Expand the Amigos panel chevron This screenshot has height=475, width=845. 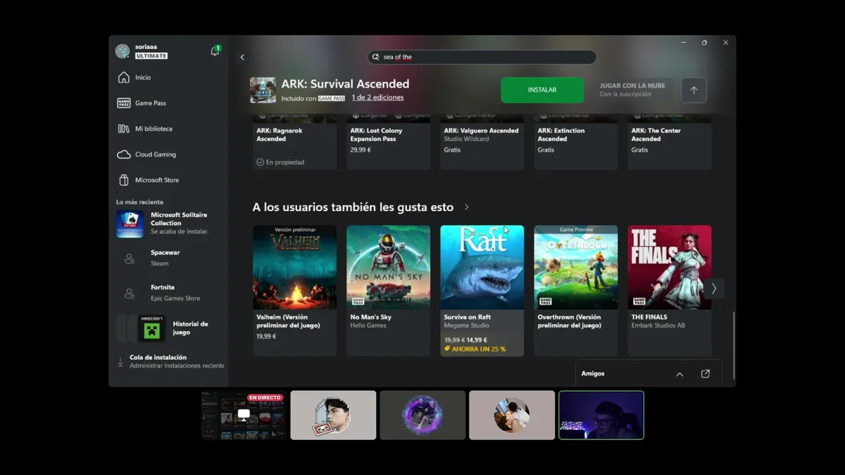click(680, 374)
